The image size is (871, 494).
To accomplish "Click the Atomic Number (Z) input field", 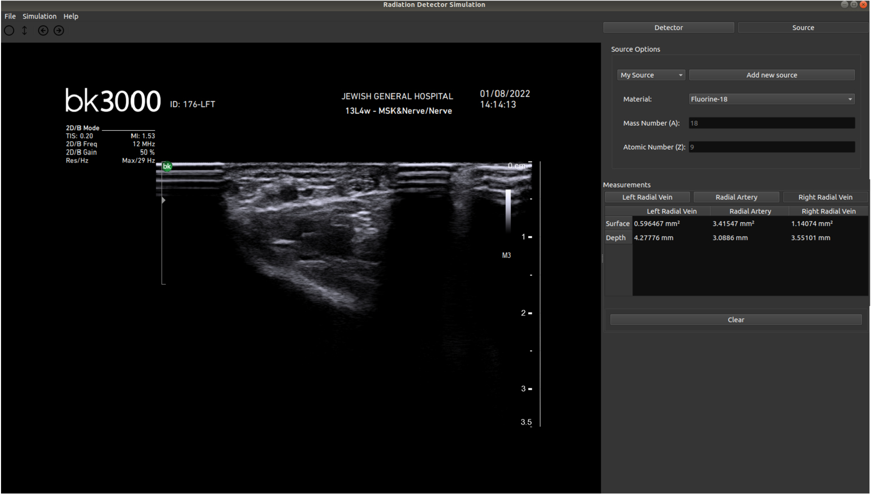I will (x=771, y=146).
